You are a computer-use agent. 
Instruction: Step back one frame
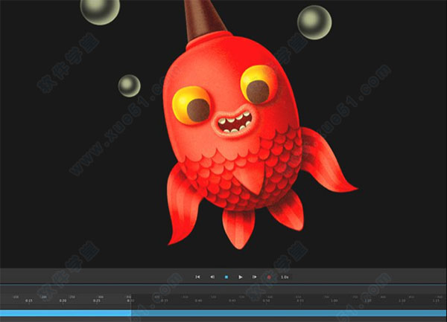coord(212,277)
